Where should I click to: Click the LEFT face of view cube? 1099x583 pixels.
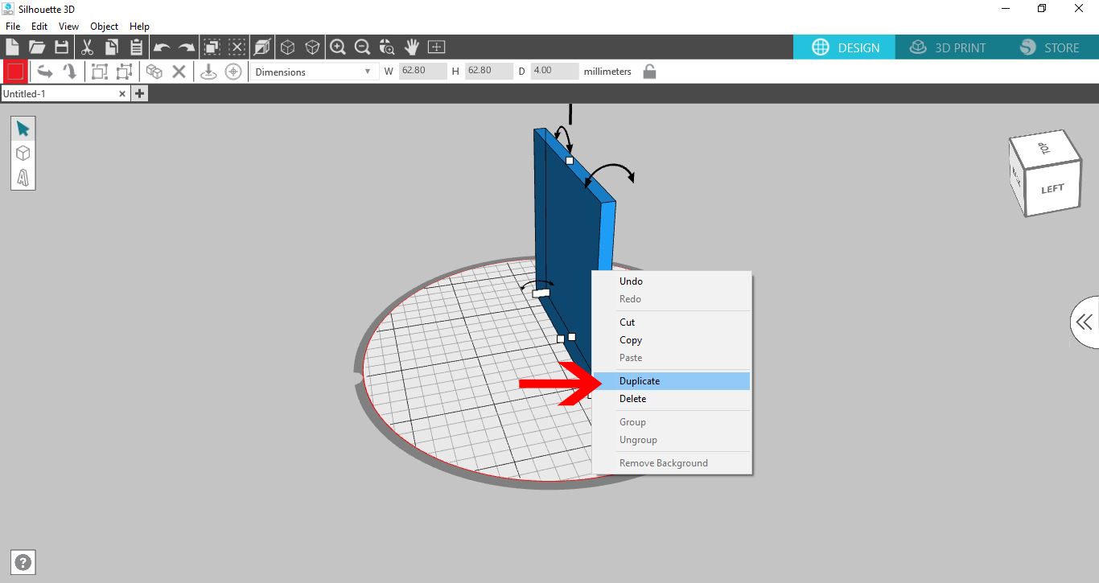1052,189
